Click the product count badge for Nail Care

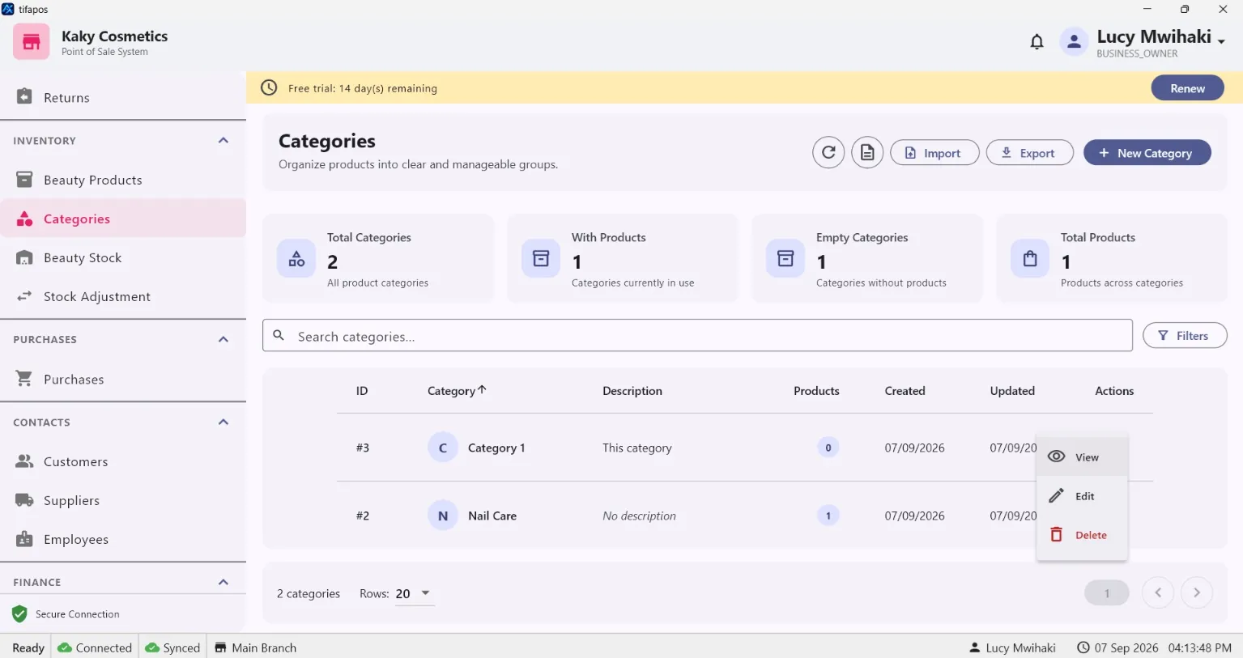[828, 516]
